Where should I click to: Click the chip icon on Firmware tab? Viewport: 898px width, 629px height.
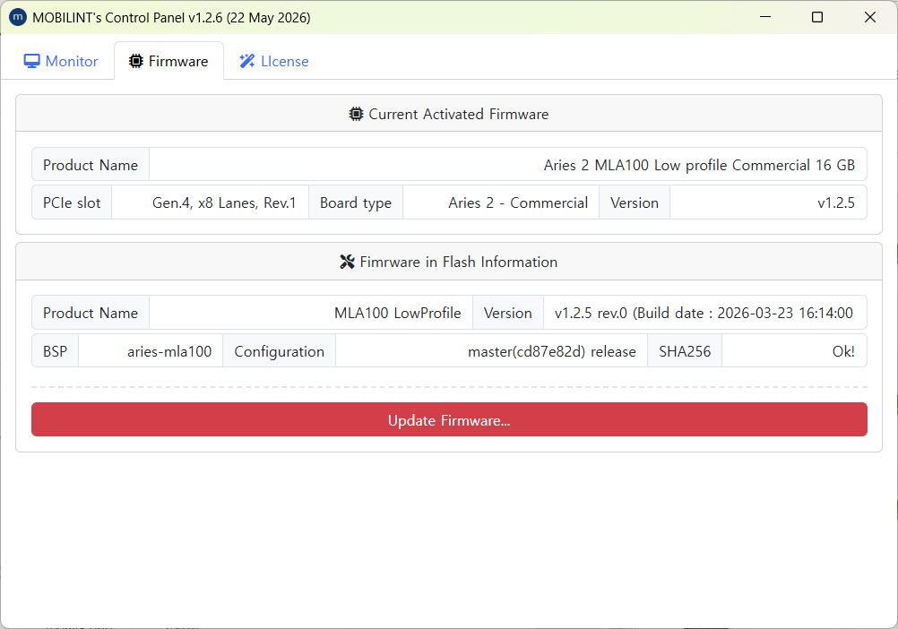135,61
